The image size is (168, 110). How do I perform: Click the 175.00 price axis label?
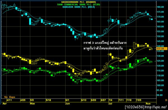tap(160, 12)
